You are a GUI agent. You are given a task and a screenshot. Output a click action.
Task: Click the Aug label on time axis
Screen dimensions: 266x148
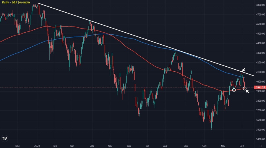click(x=165, y=146)
